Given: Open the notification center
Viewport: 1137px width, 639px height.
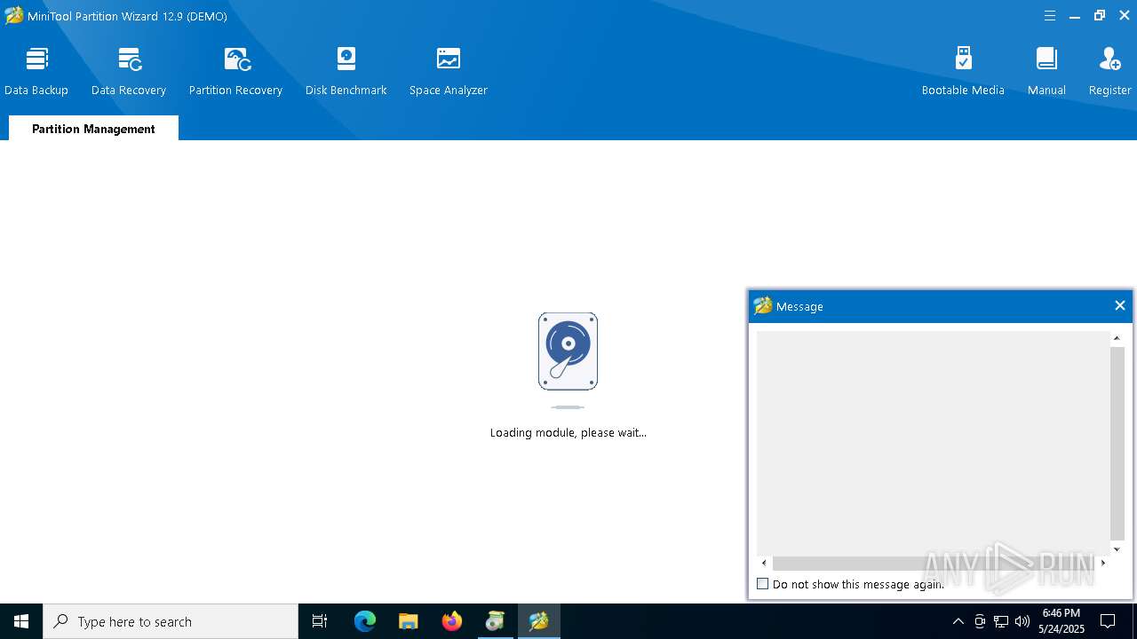Looking at the screenshot, I should (x=1108, y=621).
